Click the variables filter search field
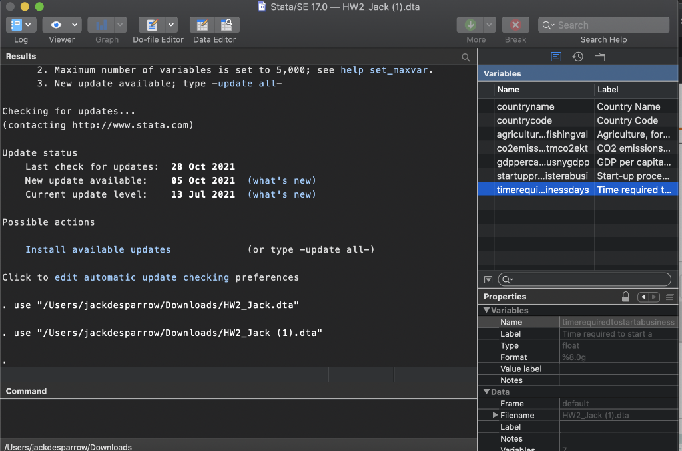 tap(584, 279)
